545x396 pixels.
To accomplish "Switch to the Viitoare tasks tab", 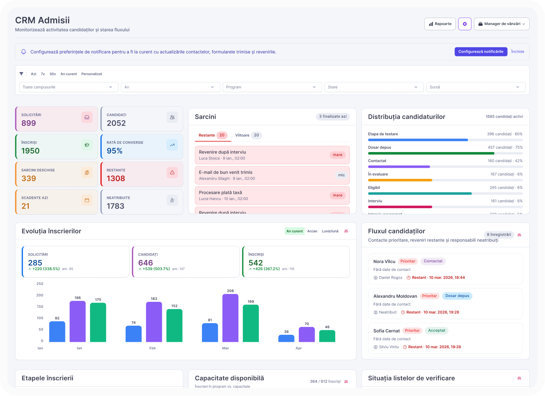I will 248,135.
